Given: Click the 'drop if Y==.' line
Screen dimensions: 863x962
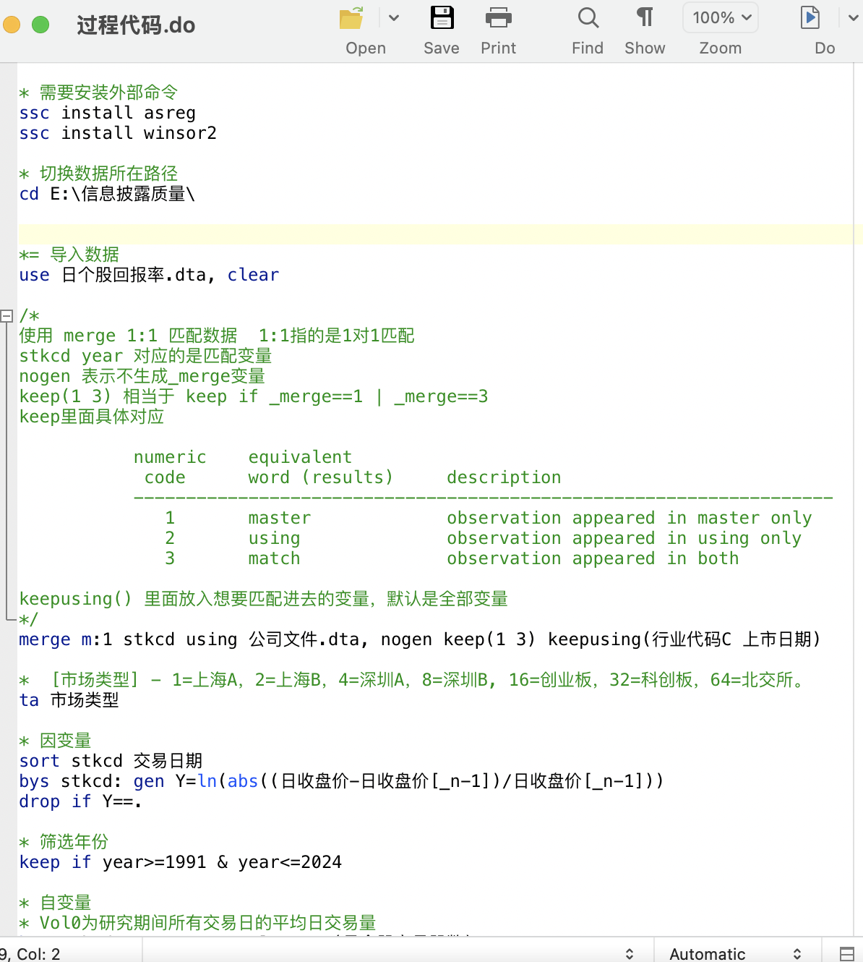Looking at the screenshot, I should (x=80, y=801).
